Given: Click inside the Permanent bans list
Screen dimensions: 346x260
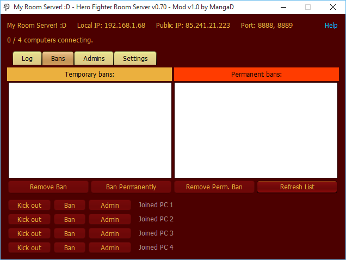Looking at the screenshot, I should (x=256, y=130).
